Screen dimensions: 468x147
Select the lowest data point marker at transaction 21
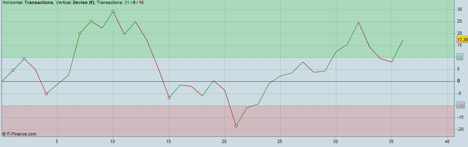(x=236, y=126)
